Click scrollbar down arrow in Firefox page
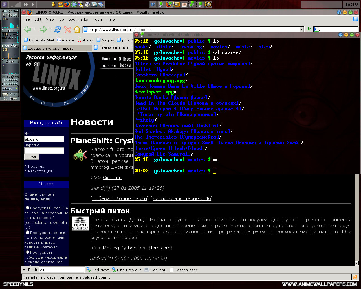 pyautogui.click(x=356, y=263)
